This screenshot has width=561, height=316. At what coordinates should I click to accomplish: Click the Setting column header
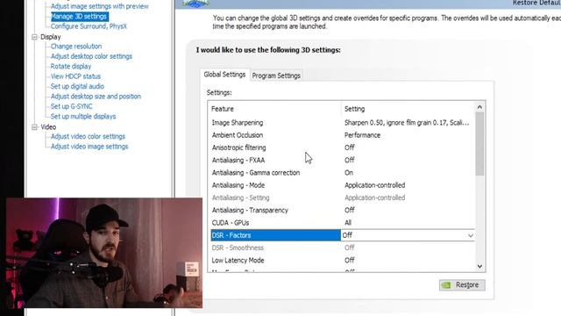(354, 109)
